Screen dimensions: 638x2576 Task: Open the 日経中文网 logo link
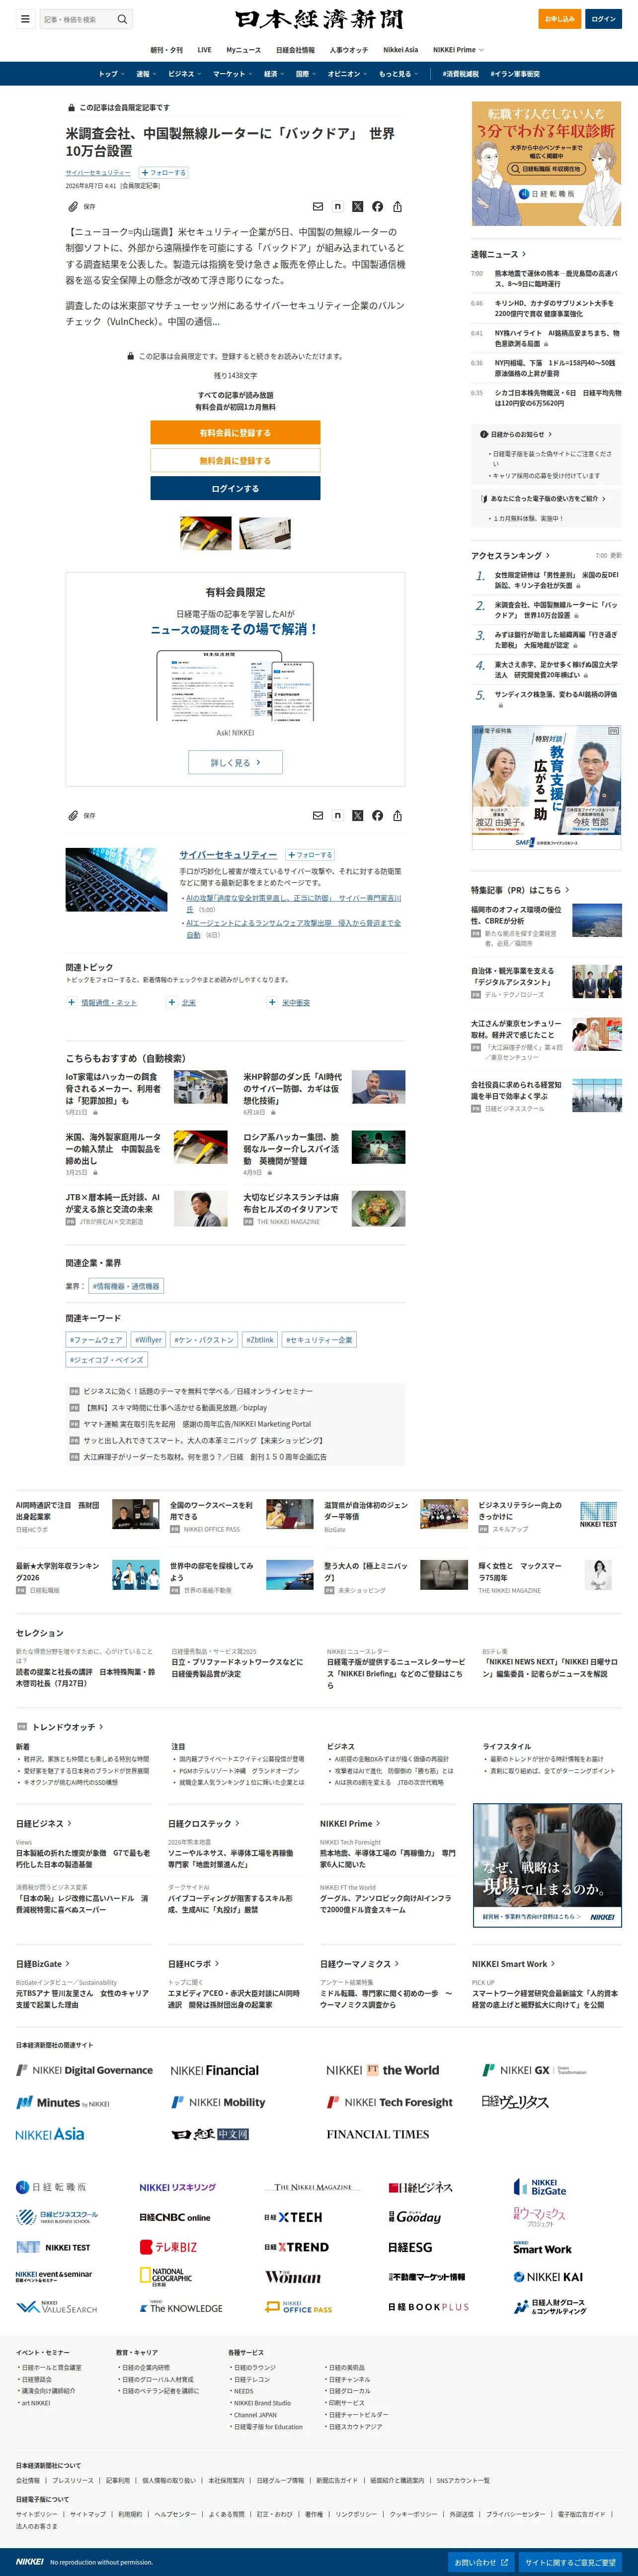pyautogui.click(x=210, y=2134)
